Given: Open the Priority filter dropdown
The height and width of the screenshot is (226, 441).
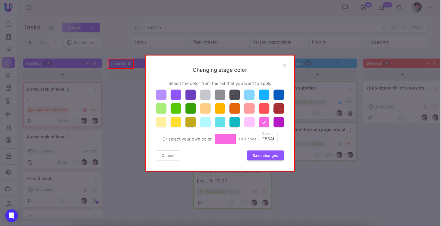Looking at the screenshot, I should coord(338,42).
